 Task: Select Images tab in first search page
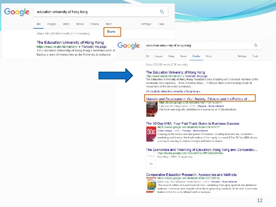click(x=51, y=24)
